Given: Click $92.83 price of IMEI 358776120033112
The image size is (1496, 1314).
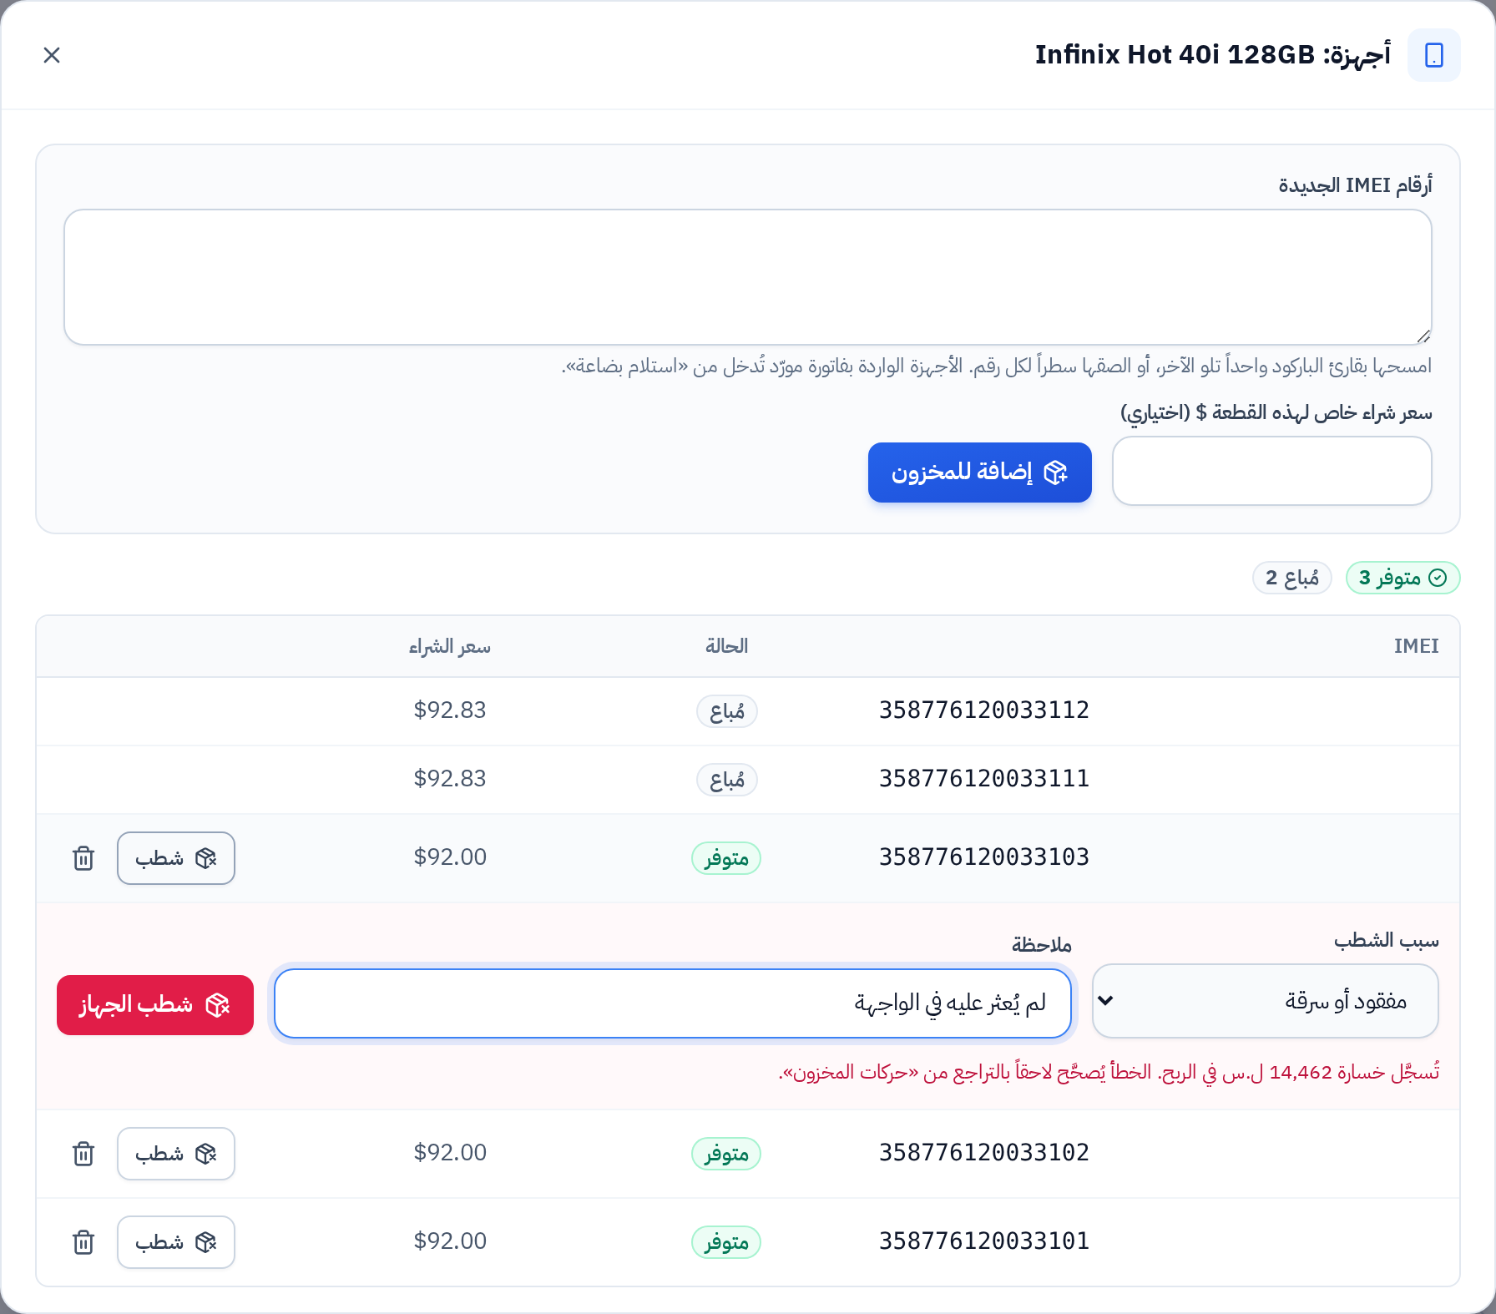Looking at the screenshot, I should [450, 710].
